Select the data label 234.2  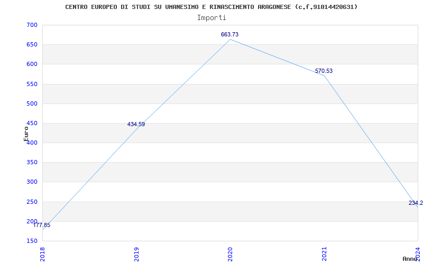click(x=416, y=203)
